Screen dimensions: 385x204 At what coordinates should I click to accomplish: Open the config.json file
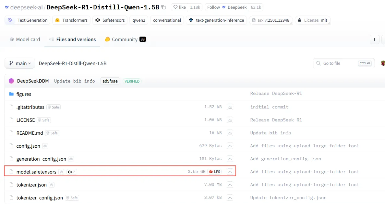pyautogui.click(x=28, y=146)
